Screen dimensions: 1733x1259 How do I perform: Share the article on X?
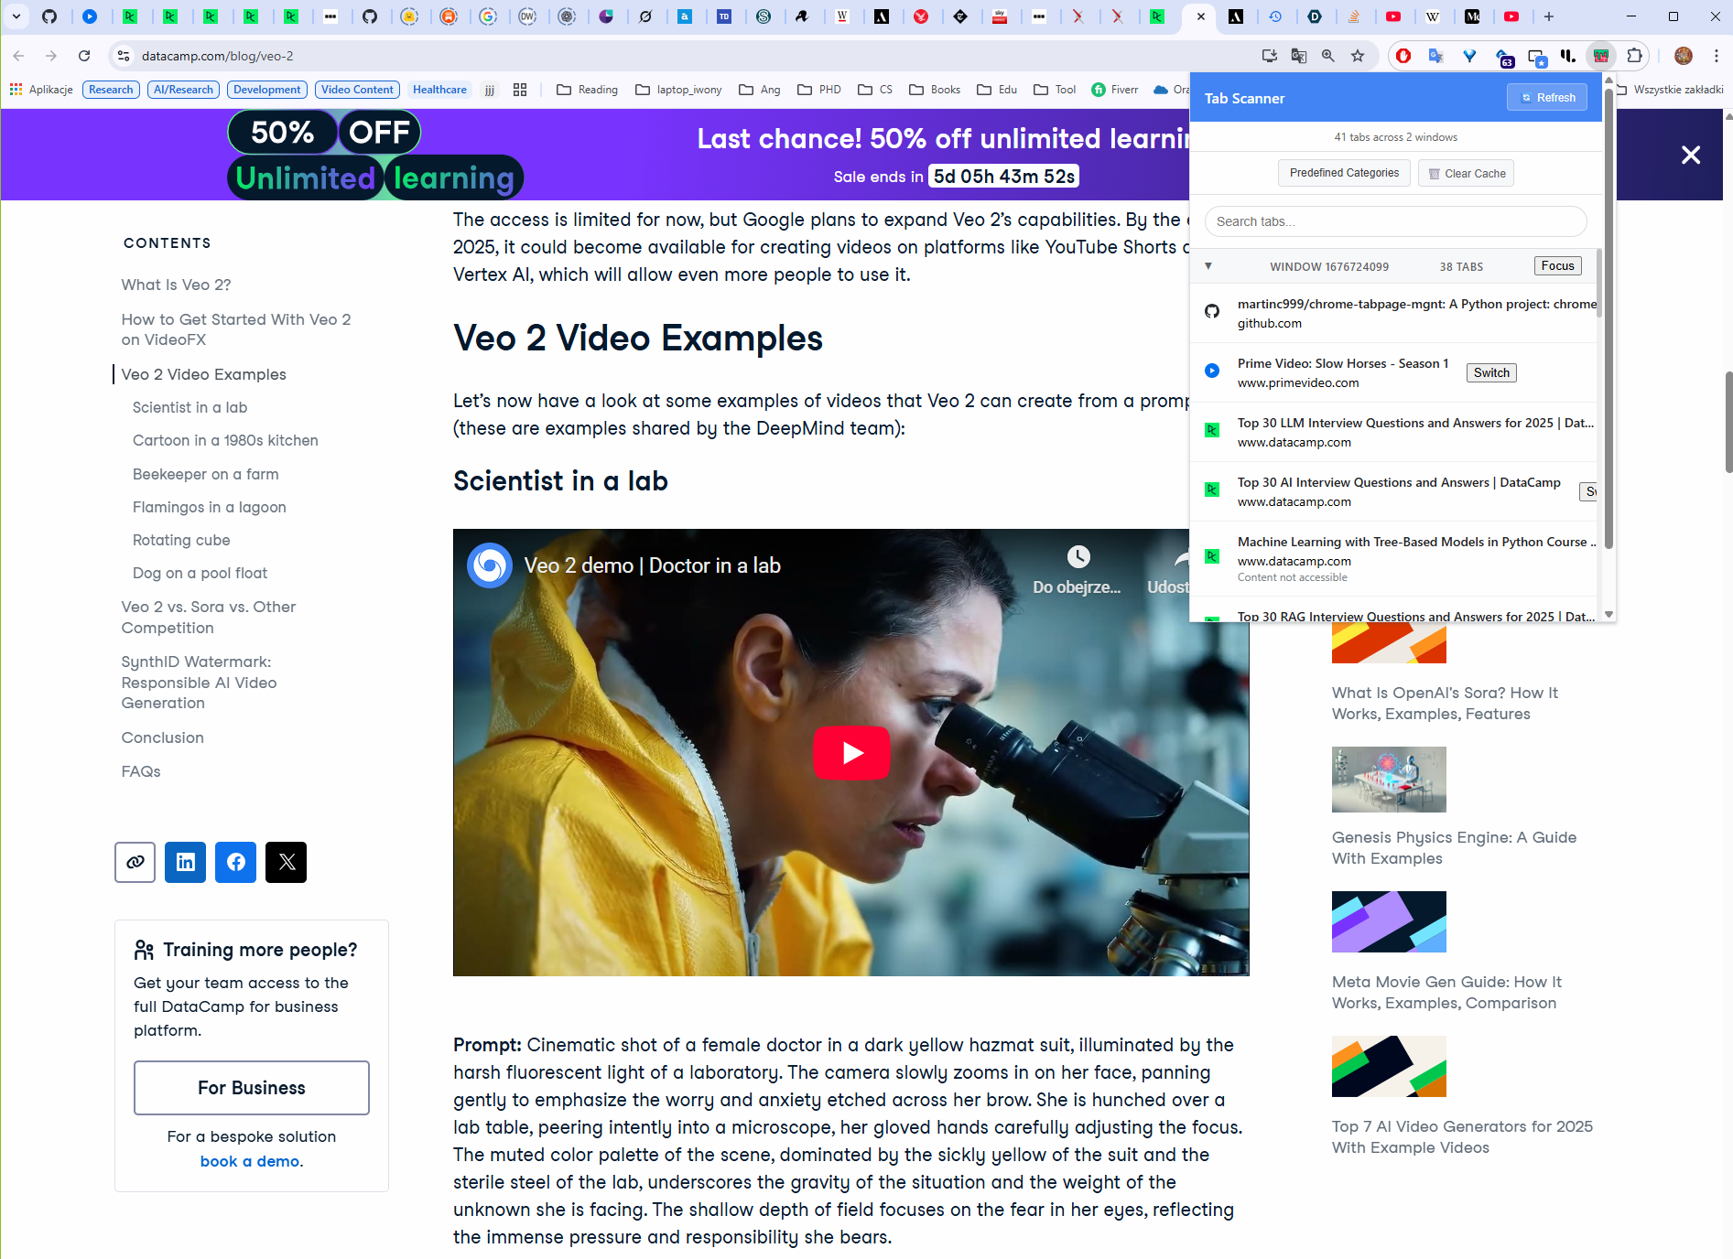(287, 862)
